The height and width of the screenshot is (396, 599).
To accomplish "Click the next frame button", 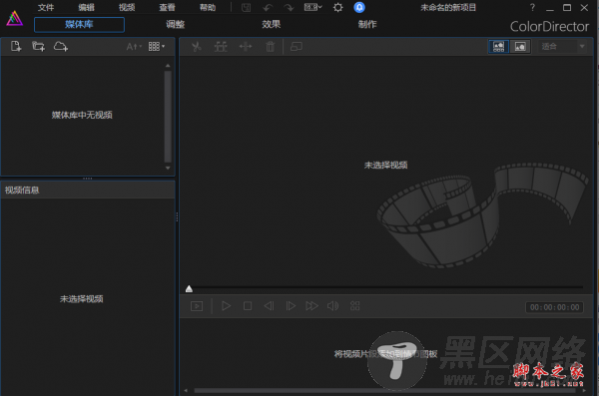I will 291,306.
